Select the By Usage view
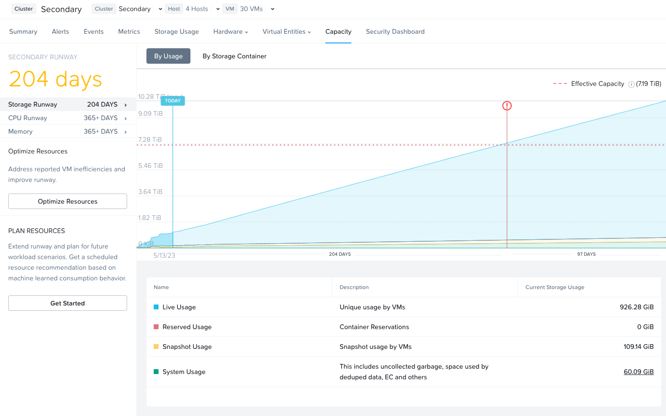 pyautogui.click(x=168, y=56)
